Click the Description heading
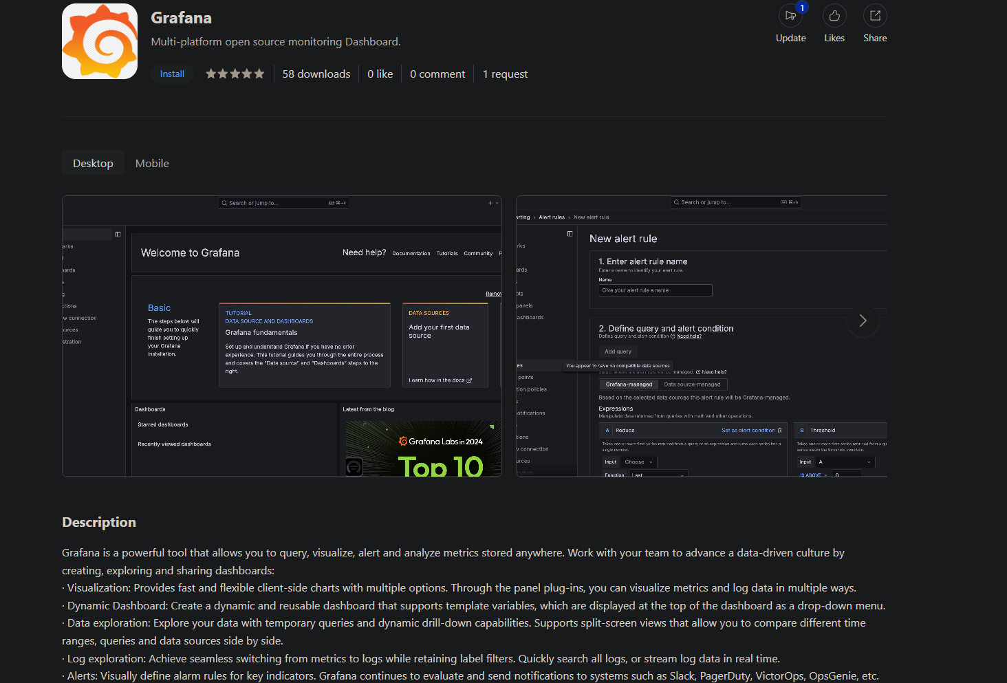The image size is (1007, 683). [99, 522]
